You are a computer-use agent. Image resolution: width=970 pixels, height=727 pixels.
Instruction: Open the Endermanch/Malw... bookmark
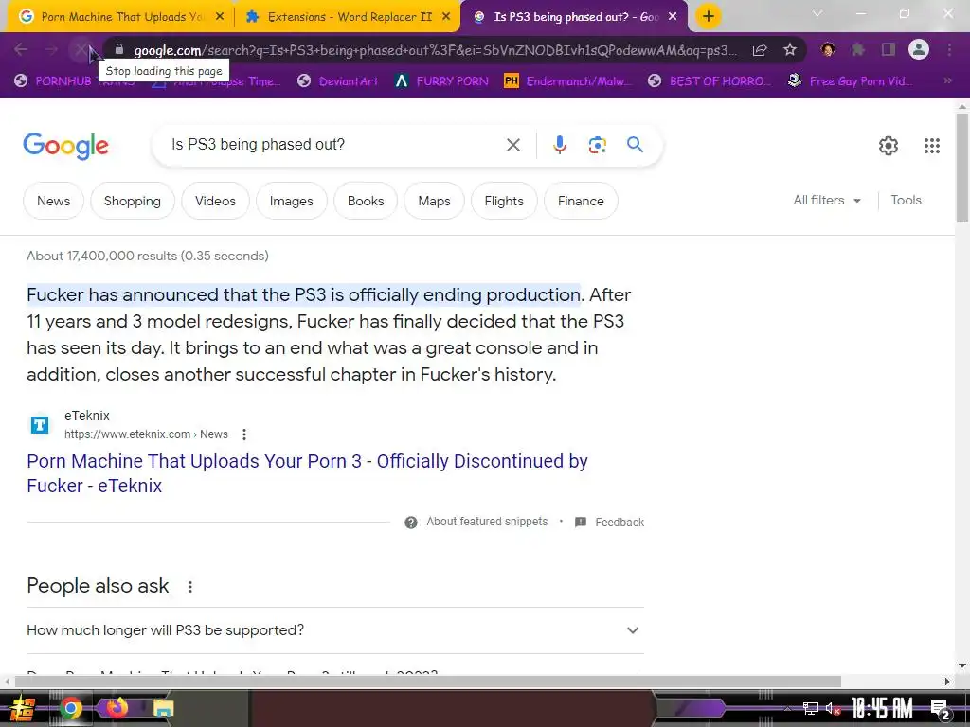568,81
